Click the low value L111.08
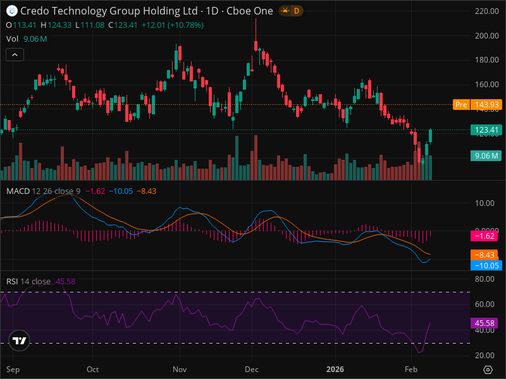Viewport: 506px width, 379px height. click(x=90, y=25)
